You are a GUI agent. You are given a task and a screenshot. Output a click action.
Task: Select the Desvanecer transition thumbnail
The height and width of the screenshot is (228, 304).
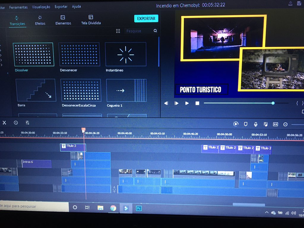click(x=79, y=54)
